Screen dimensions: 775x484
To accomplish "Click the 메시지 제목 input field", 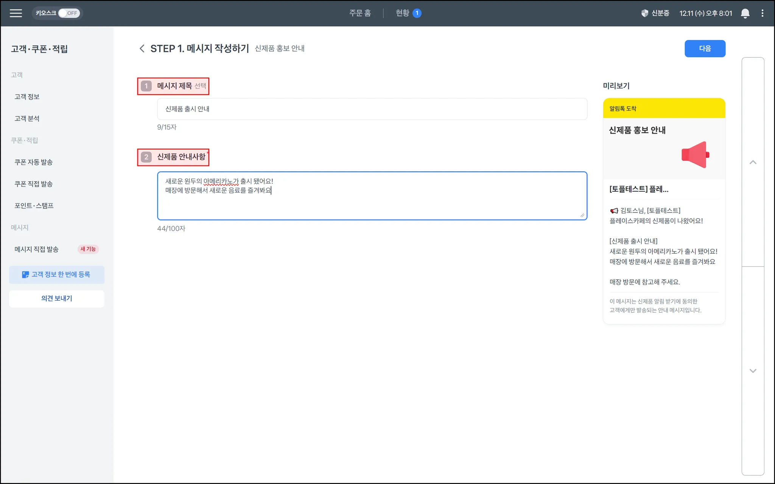I will [372, 109].
